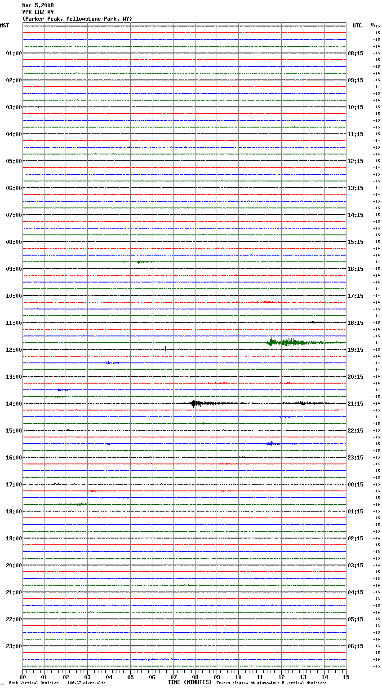Click the '09:00' MST time label

point(14,269)
